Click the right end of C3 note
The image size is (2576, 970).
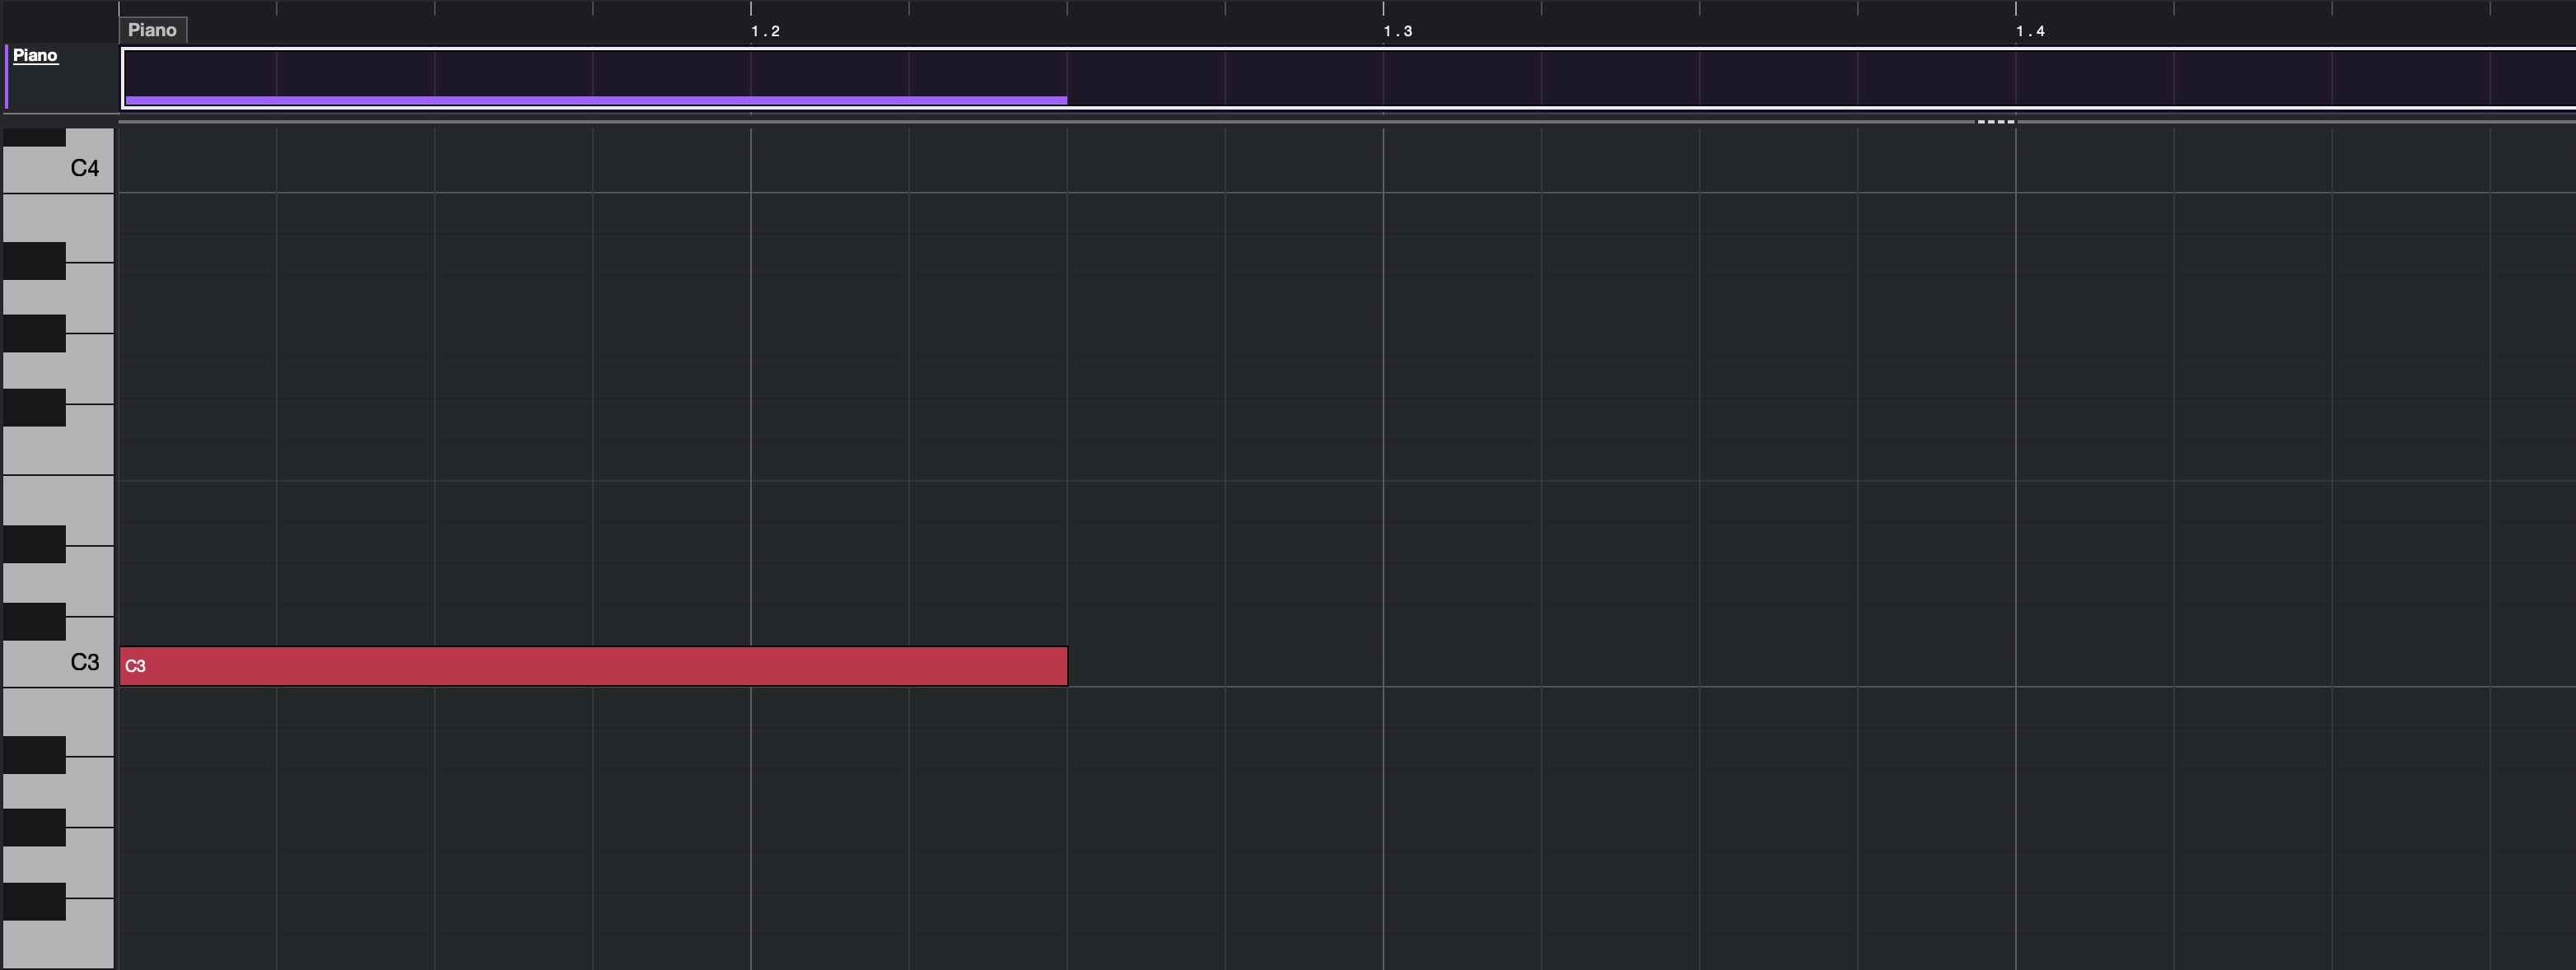(1063, 666)
